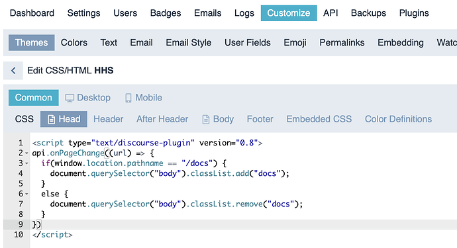457x248 pixels.
Task: Open the Emoji sub-tab
Action: tap(295, 43)
